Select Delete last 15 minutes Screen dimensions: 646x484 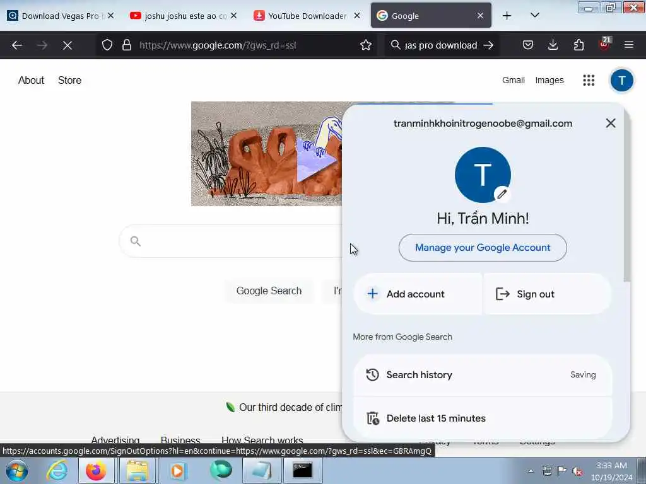(x=483, y=418)
